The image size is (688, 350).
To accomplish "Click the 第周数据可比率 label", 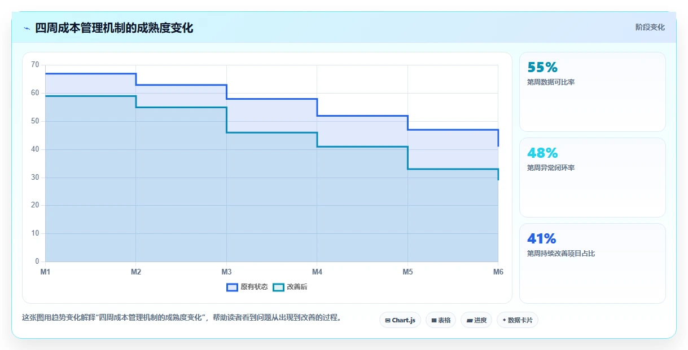I will (x=551, y=82).
